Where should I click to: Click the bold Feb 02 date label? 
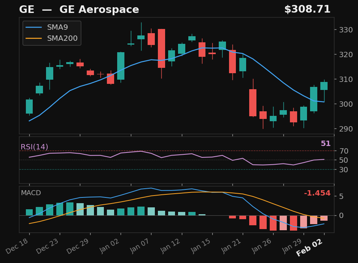click(x=310, y=247)
